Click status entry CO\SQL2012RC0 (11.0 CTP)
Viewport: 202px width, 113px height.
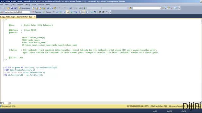click(x=138, y=106)
